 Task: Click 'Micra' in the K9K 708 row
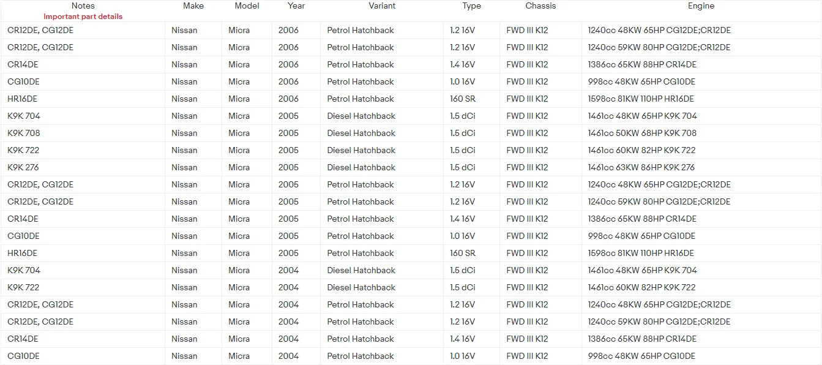239,133
